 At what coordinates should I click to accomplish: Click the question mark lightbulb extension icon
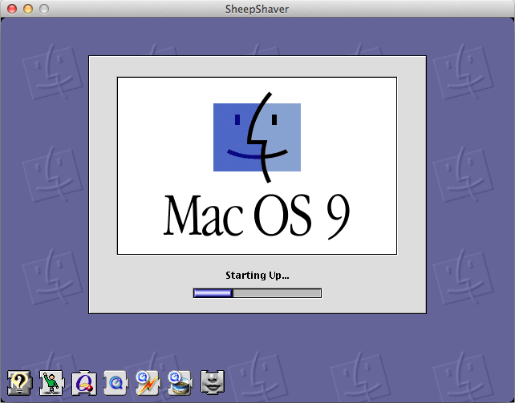point(20,381)
